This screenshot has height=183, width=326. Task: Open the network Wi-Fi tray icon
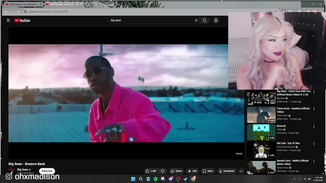click(305, 179)
